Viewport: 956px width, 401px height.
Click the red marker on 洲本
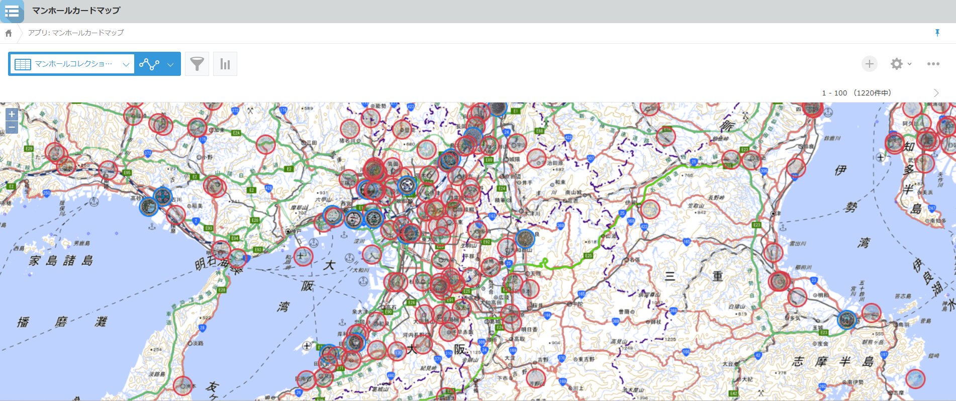(183, 386)
